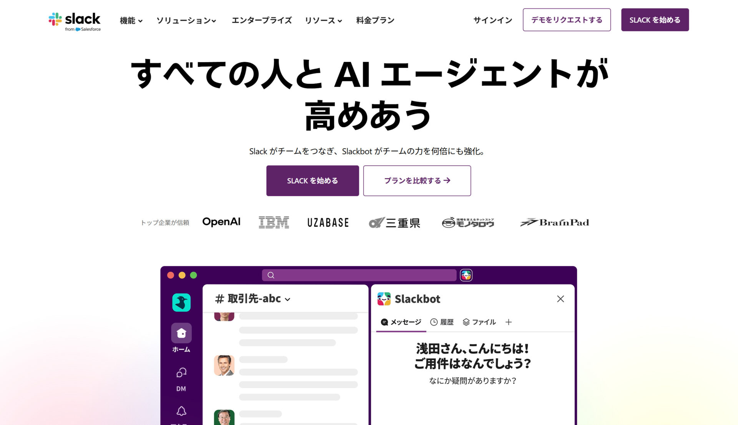Click the magnifier icon in the mockup search bar

pyautogui.click(x=271, y=275)
